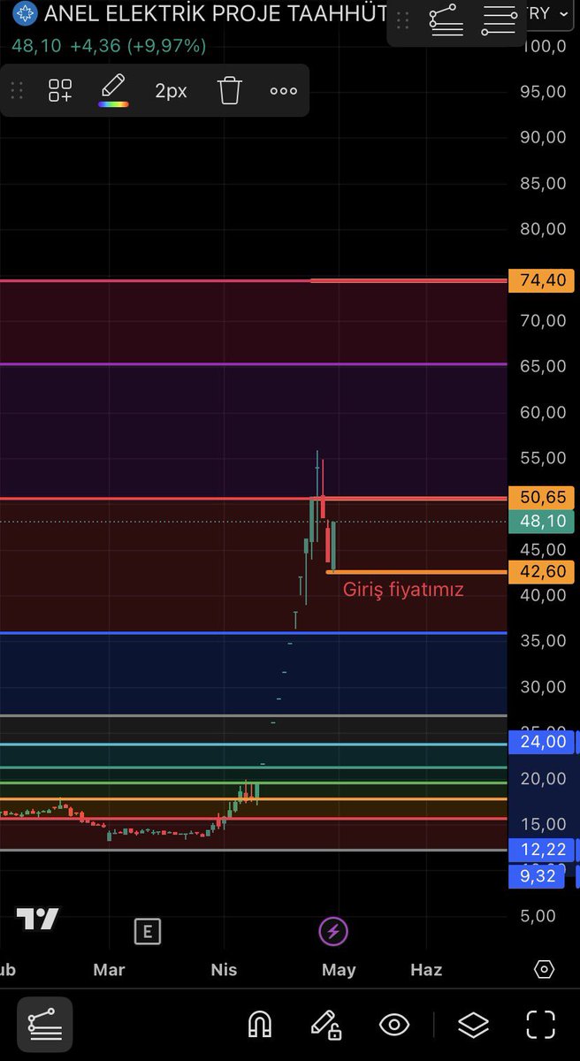Open the TRY currency dropdown
The height and width of the screenshot is (1061, 580).
[548, 13]
